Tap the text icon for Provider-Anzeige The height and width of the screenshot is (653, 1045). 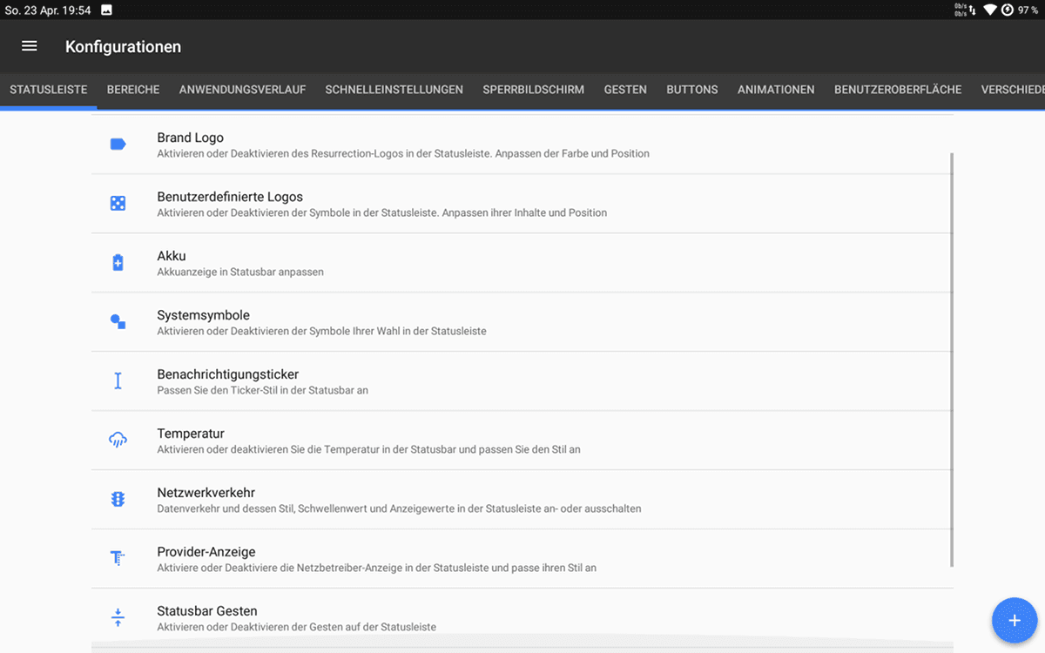[x=118, y=559]
